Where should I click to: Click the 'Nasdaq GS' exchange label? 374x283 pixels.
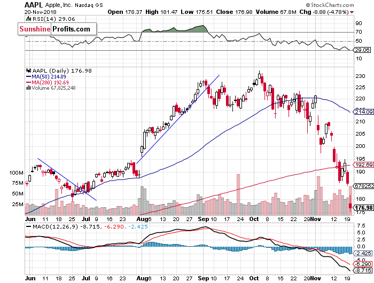[x=89, y=5]
